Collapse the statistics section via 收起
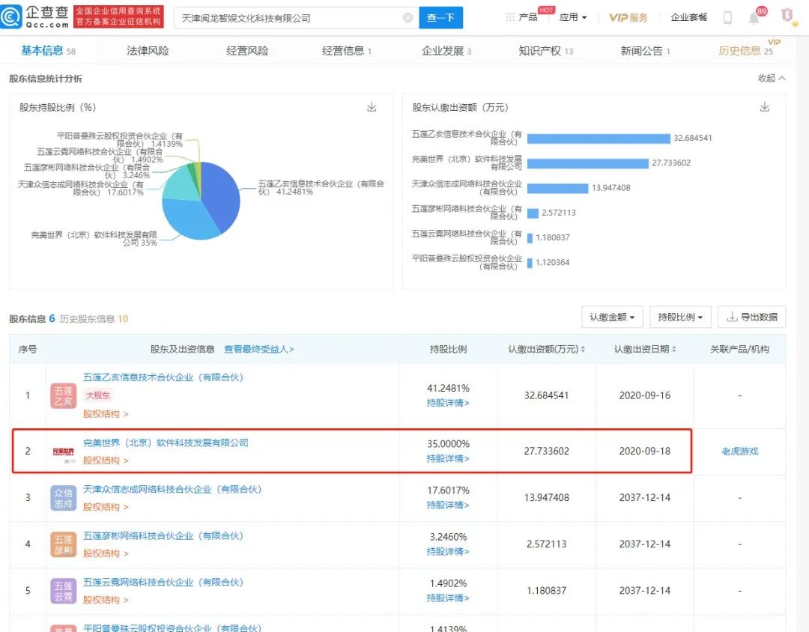Image resolution: width=809 pixels, height=632 pixels. tap(772, 78)
